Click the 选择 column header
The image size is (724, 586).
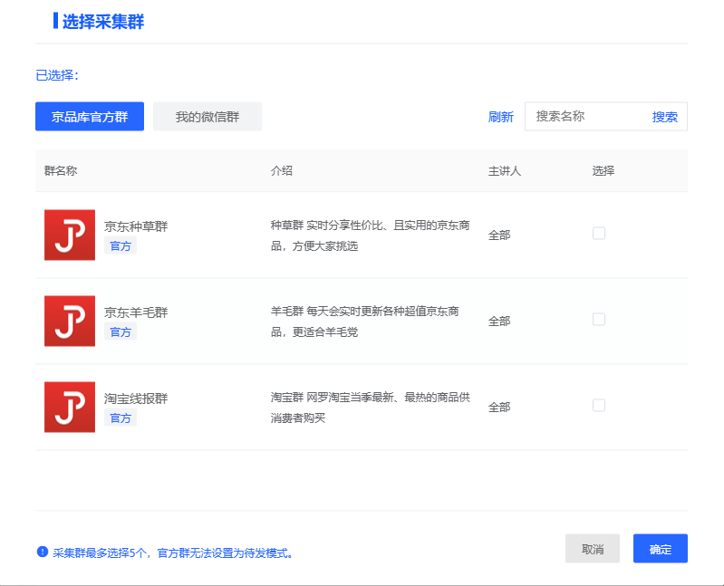tap(603, 170)
